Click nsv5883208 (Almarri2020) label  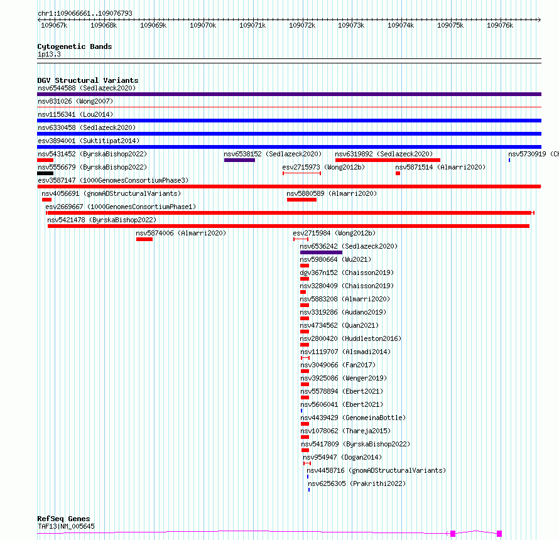tap(345, 299)
